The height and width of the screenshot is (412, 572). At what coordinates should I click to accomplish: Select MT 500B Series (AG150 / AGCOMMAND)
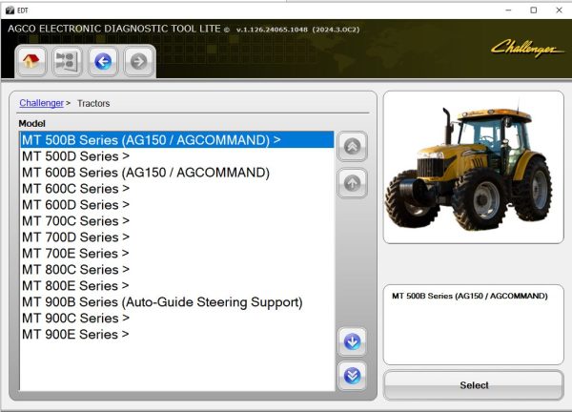click(177, 140)
